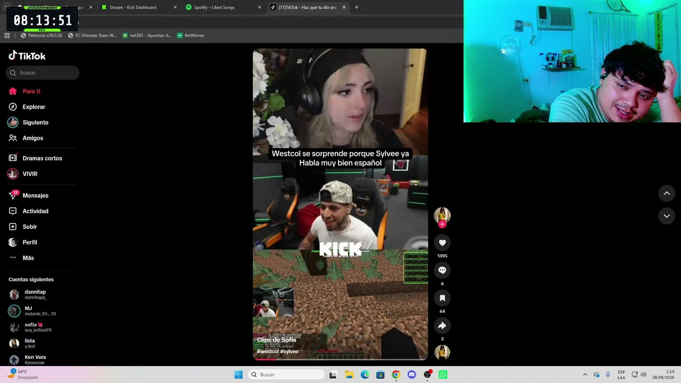Go to the next video with the down arrow

click(x=667, y=216)
